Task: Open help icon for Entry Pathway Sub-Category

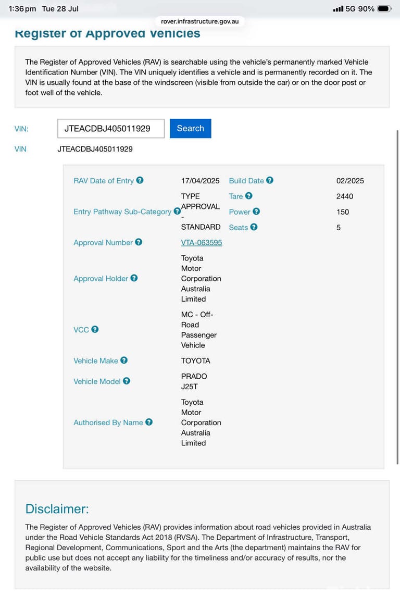Action: [x=177, y=211]
